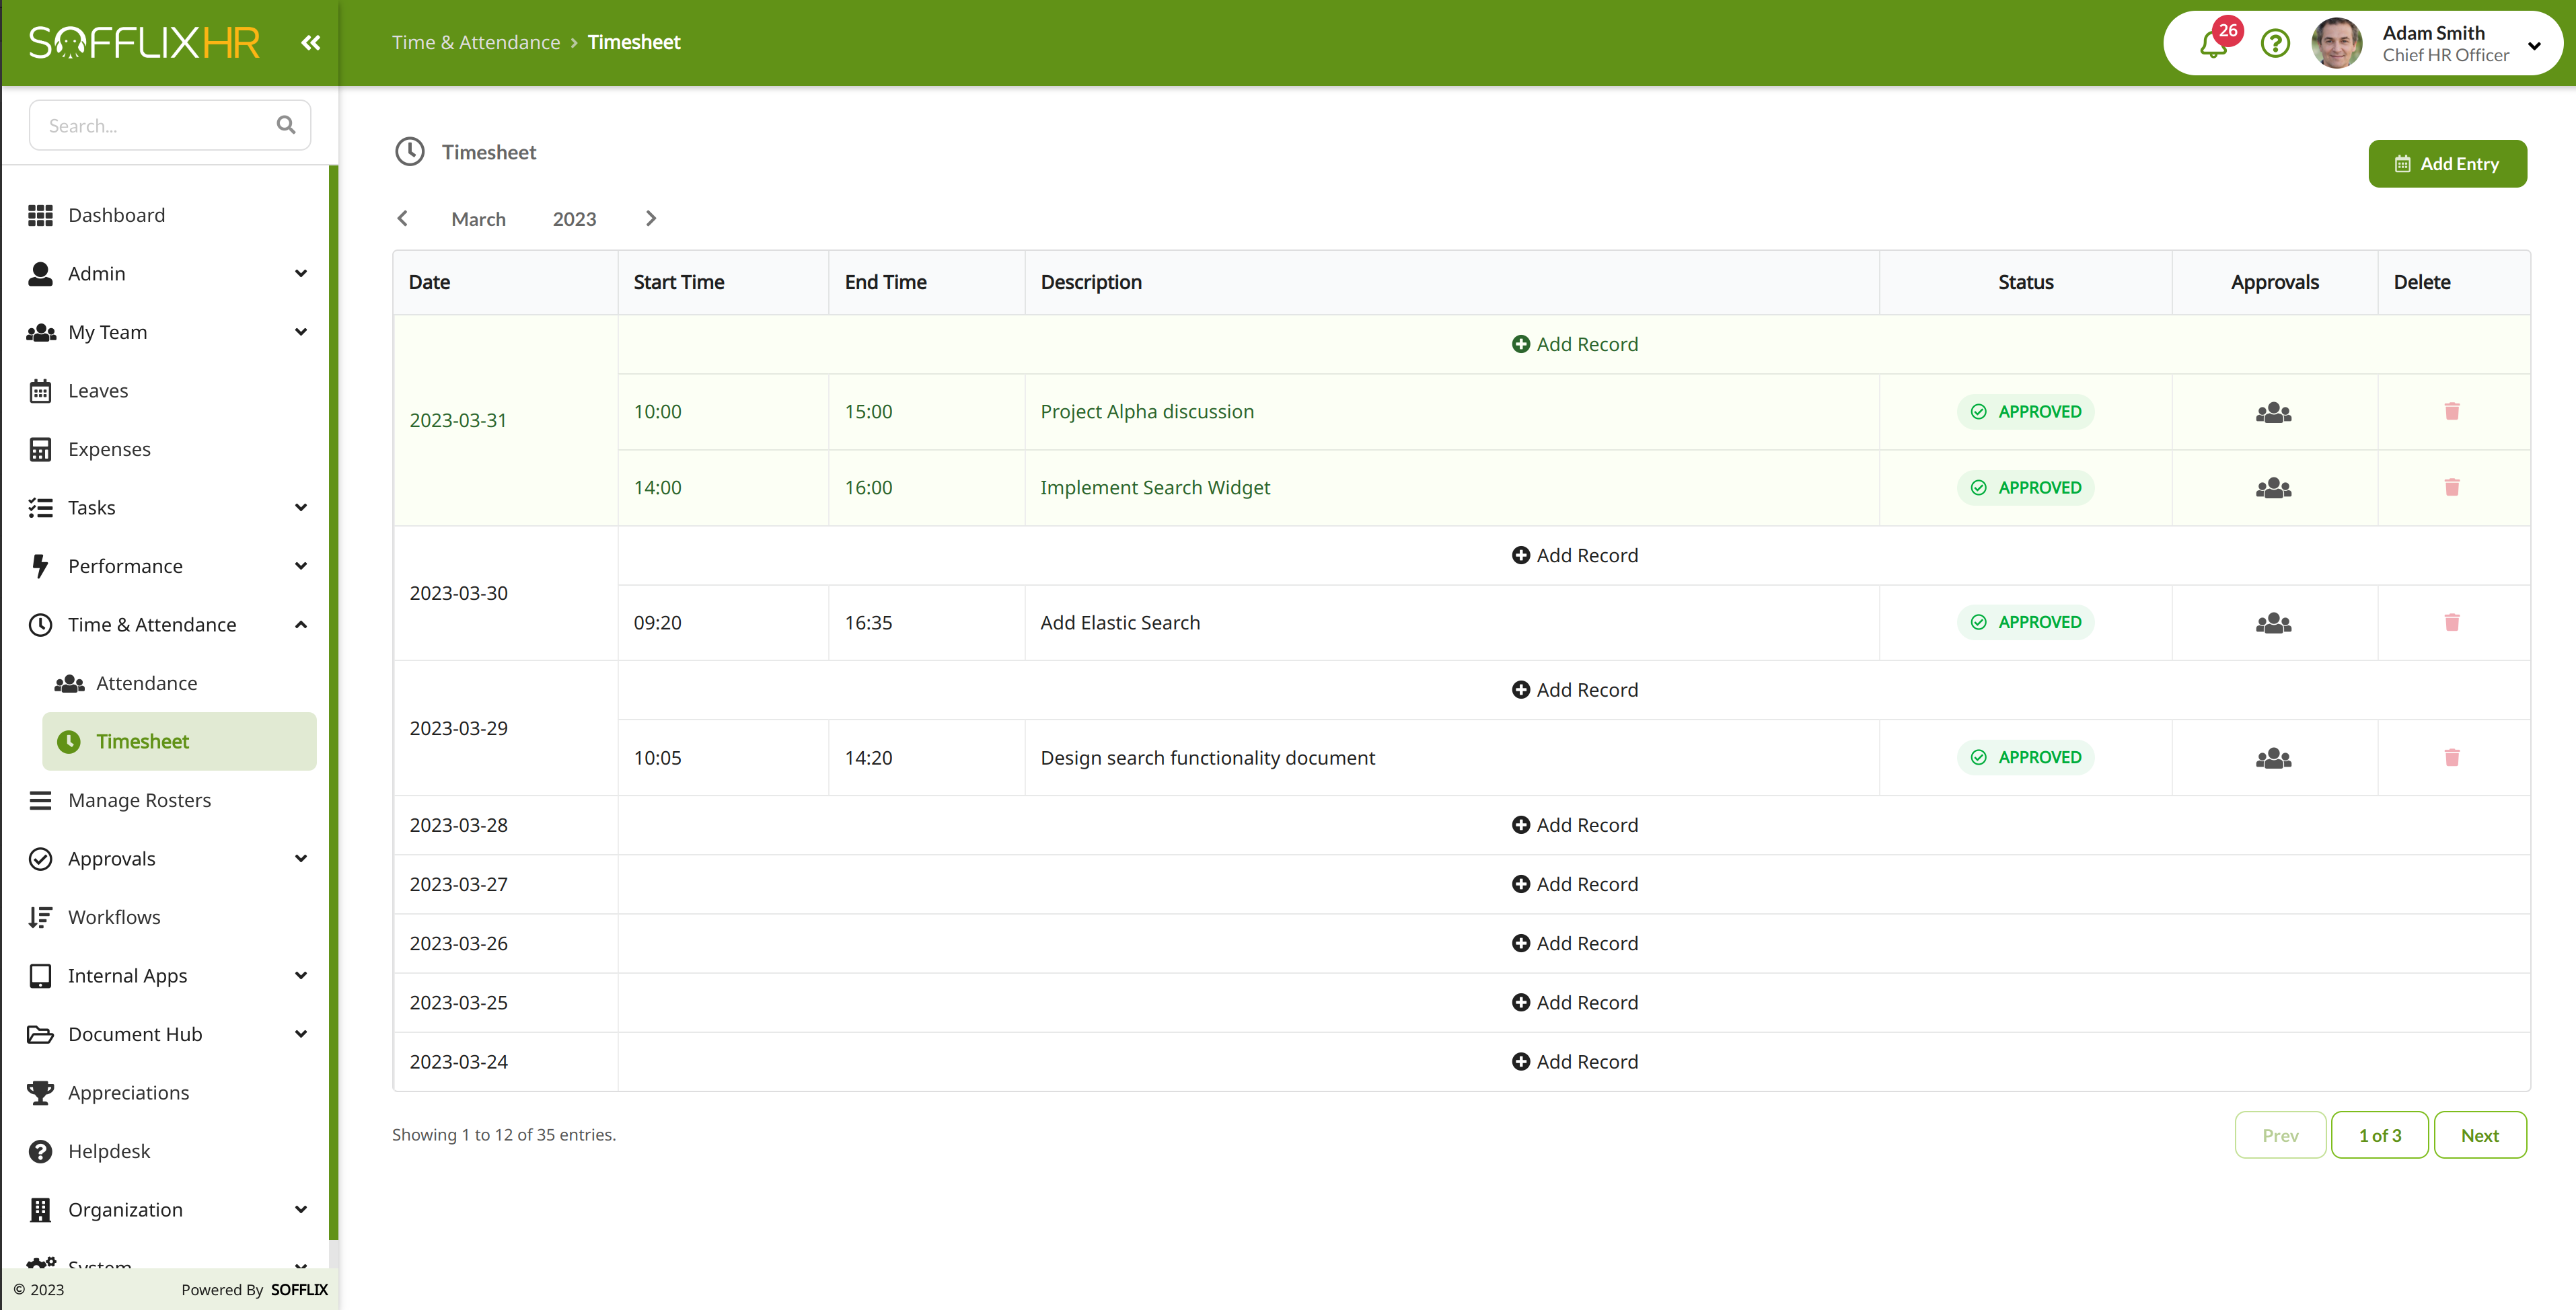This screenshot has width=2576, height=1310.
Task: Open Adam Smith profile dropdown
Action: pyautogui.click(x=2534, y=45)
